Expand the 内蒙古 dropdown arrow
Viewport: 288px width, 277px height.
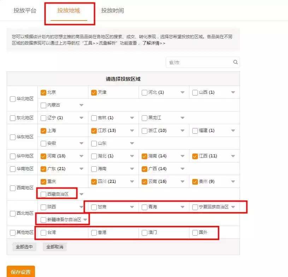pyautogui.click(x=81, y=105)
